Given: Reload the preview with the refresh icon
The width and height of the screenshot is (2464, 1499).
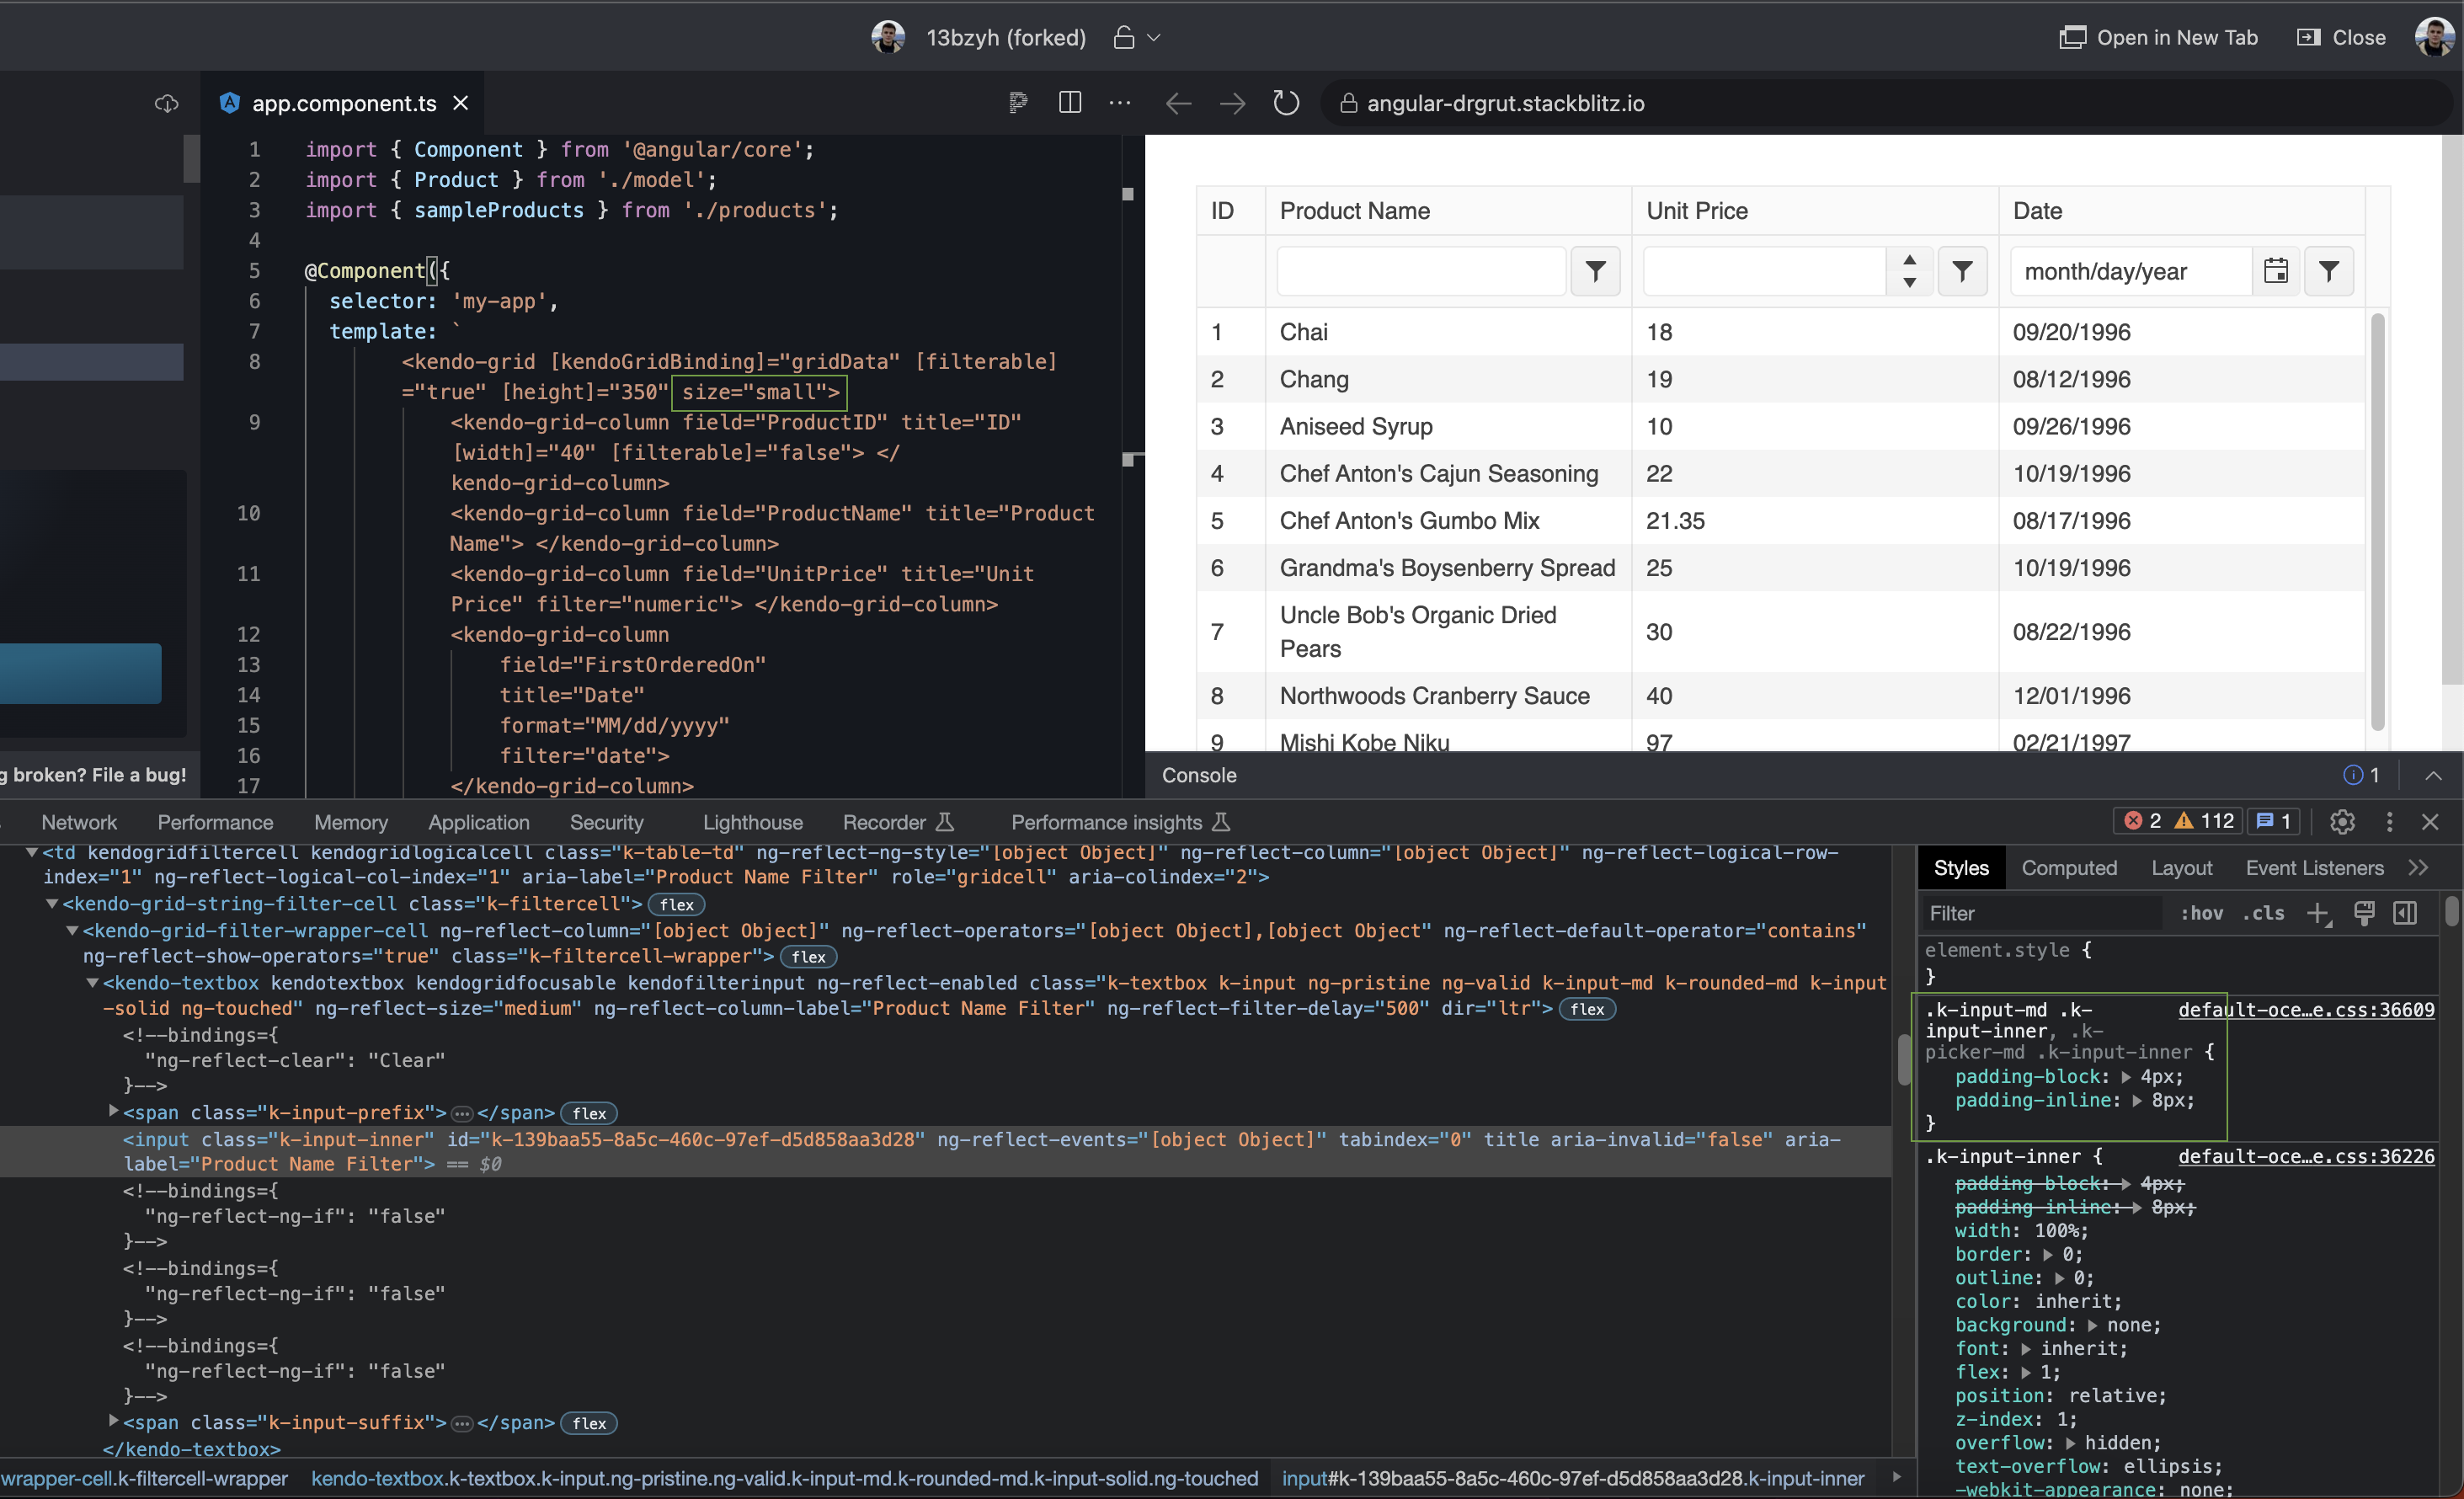Looking at the screenshot, I should tap(1286, 103).
